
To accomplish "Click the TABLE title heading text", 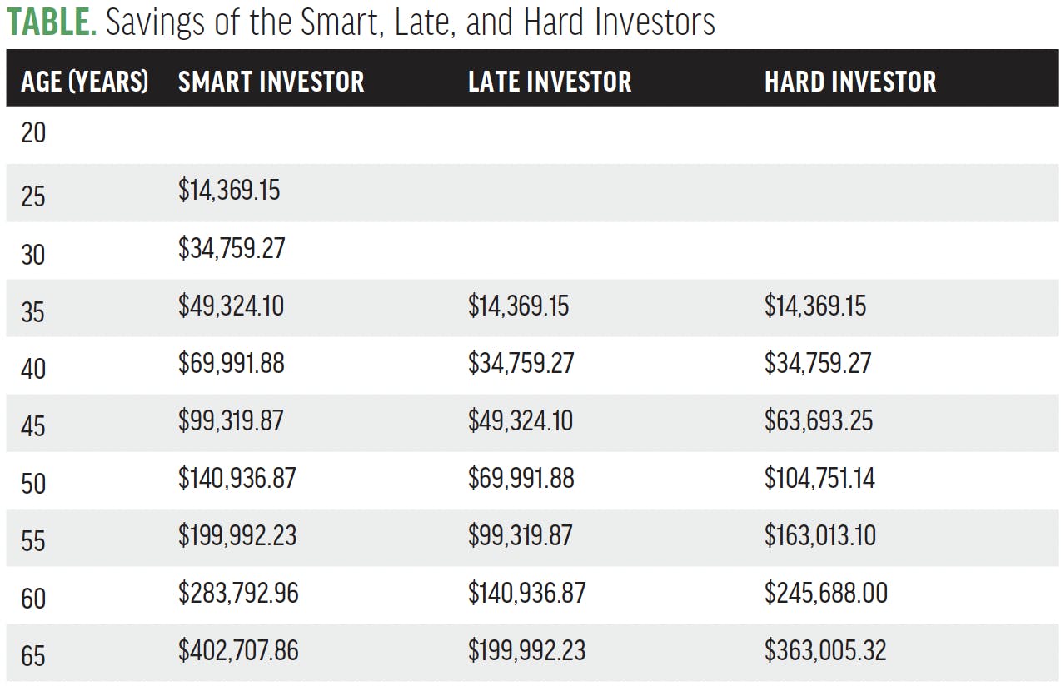I will click(x=360, y=22).
